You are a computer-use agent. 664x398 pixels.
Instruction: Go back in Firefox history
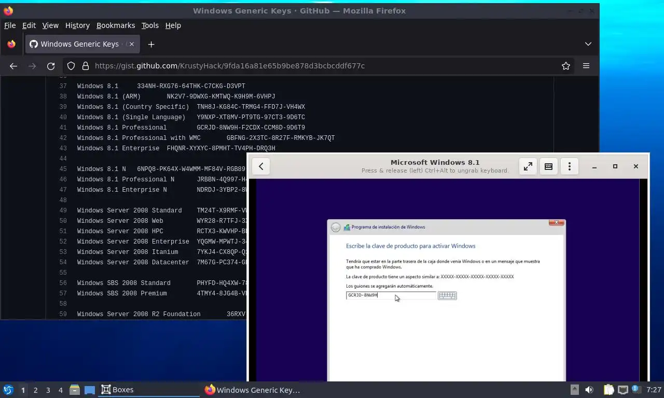[13, 66]
